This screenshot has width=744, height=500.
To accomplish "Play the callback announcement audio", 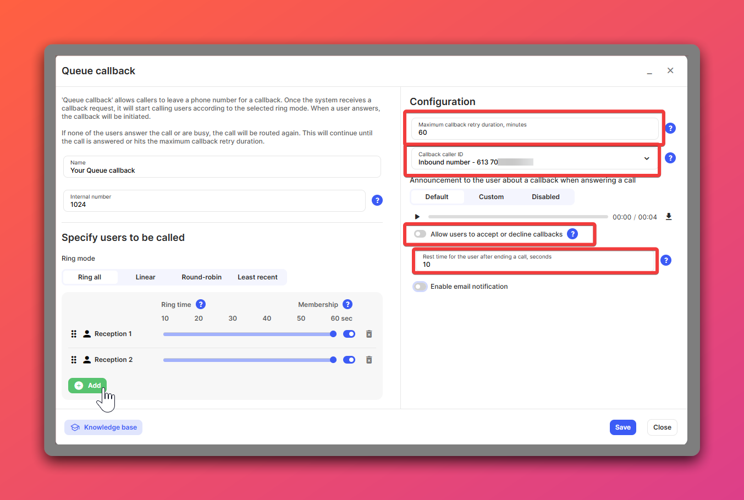I will 417,217.
